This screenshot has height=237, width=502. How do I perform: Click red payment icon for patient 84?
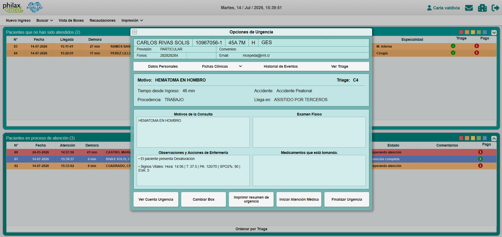(x=477, y=53)
